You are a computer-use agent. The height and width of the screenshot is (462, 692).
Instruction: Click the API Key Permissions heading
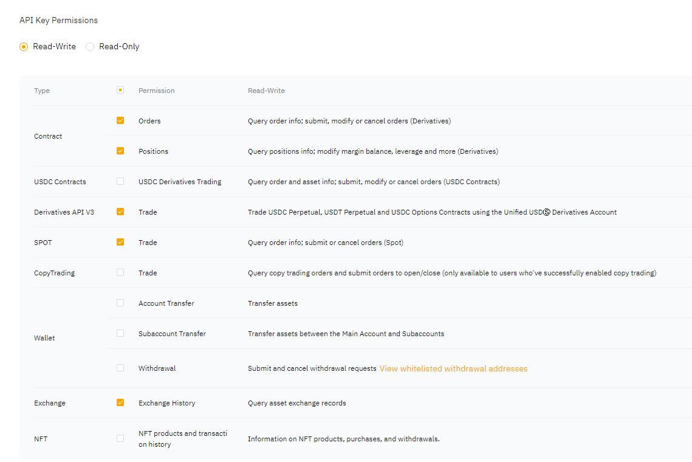point(58,20)
